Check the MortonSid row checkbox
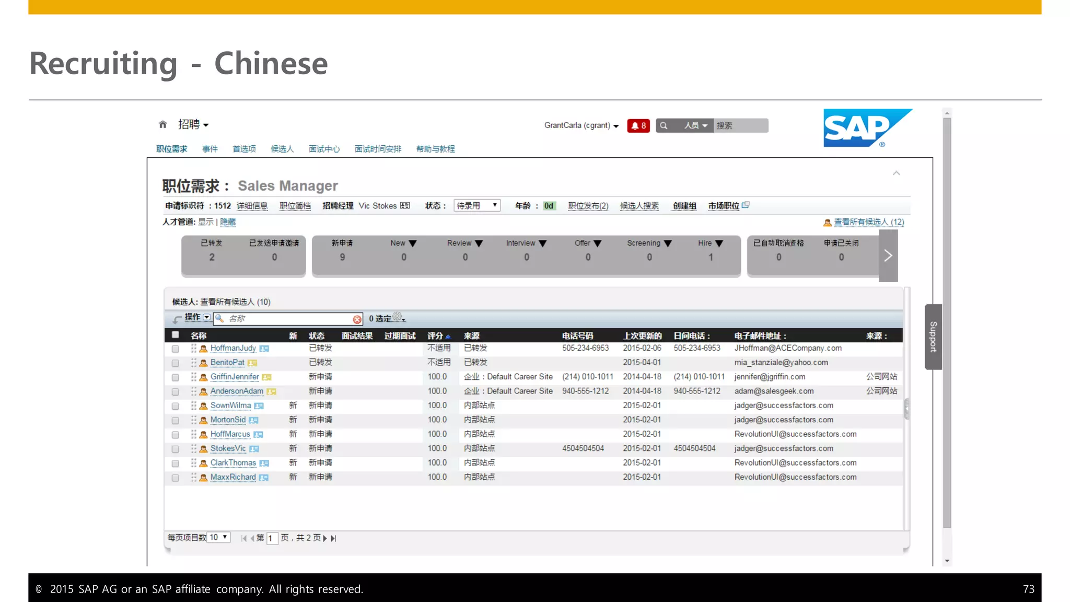The height and width of the screenshot is (602, 1070). tap(176, 421)
